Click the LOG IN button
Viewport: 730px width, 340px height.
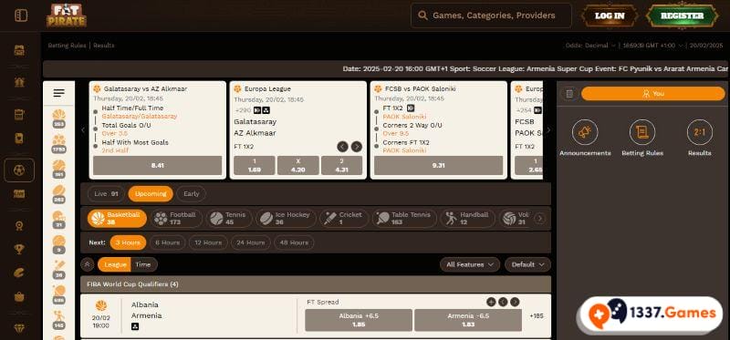click(x=610, y=15)
